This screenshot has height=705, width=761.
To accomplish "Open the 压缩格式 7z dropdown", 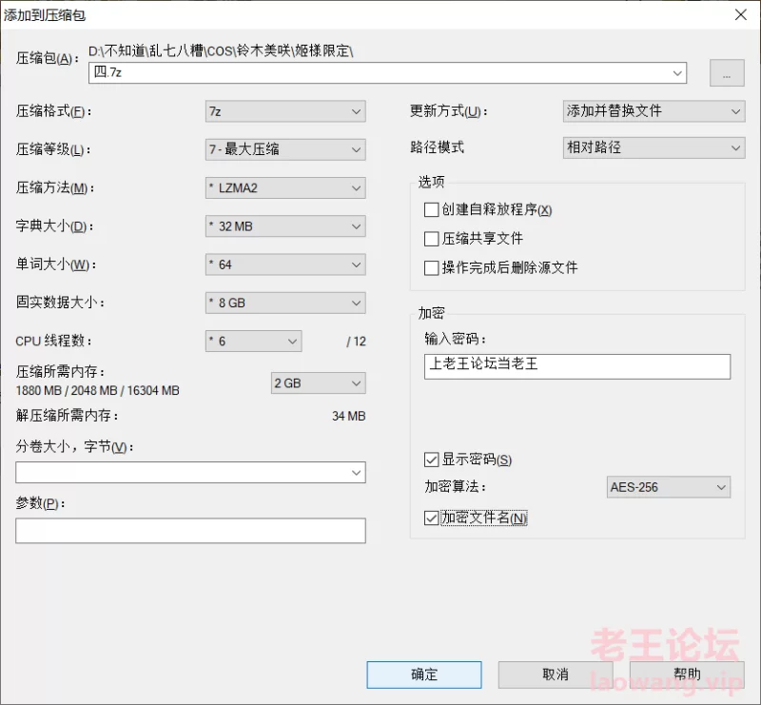I will [285, 111].
